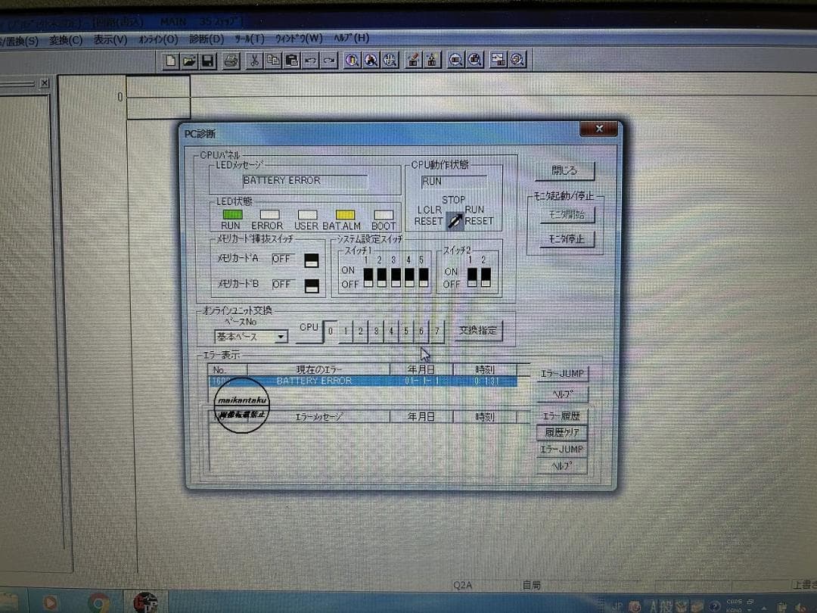Open Chrome from the taskbar

coord(98,604)
